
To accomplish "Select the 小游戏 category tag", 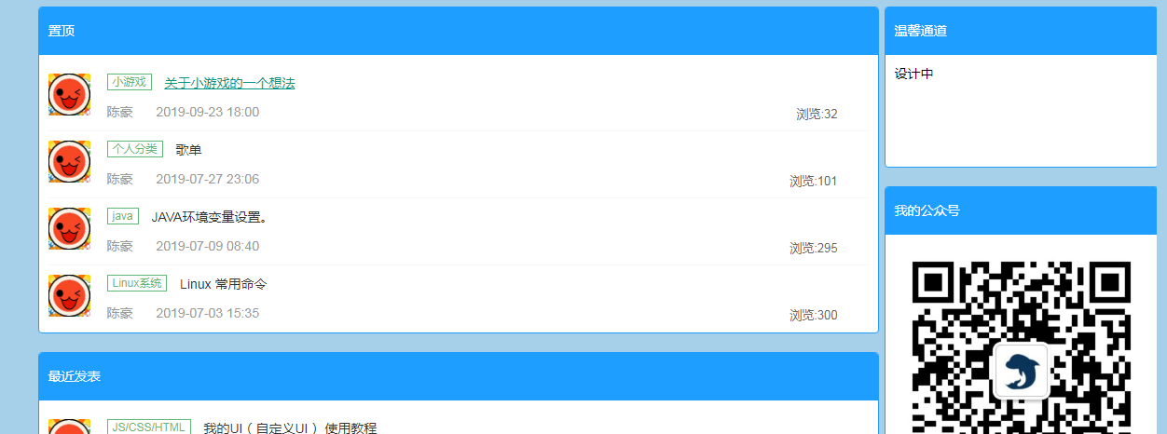I will [x=130, y=82].
